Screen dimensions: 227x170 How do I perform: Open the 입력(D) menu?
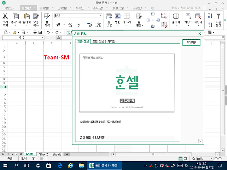[x=62, y=8]
